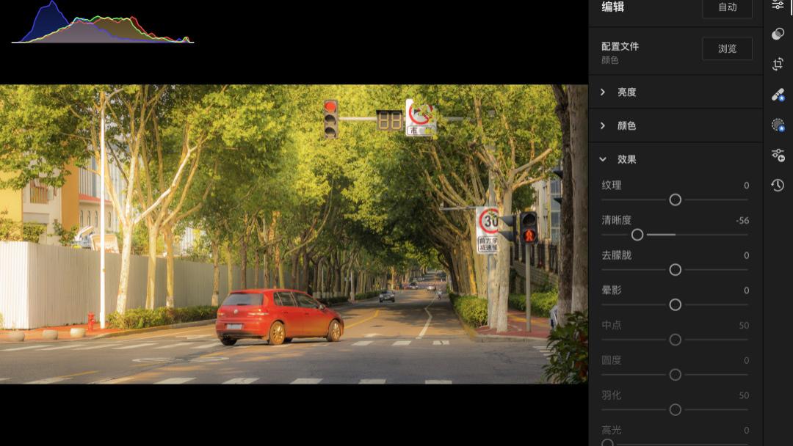Click the 羽化 slider handle

(676, 409)
